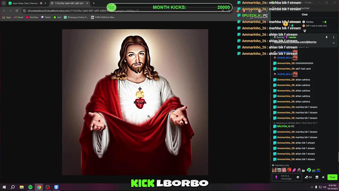
Task: Select the first face emote in quick emotes
Action: coord(274,170)
